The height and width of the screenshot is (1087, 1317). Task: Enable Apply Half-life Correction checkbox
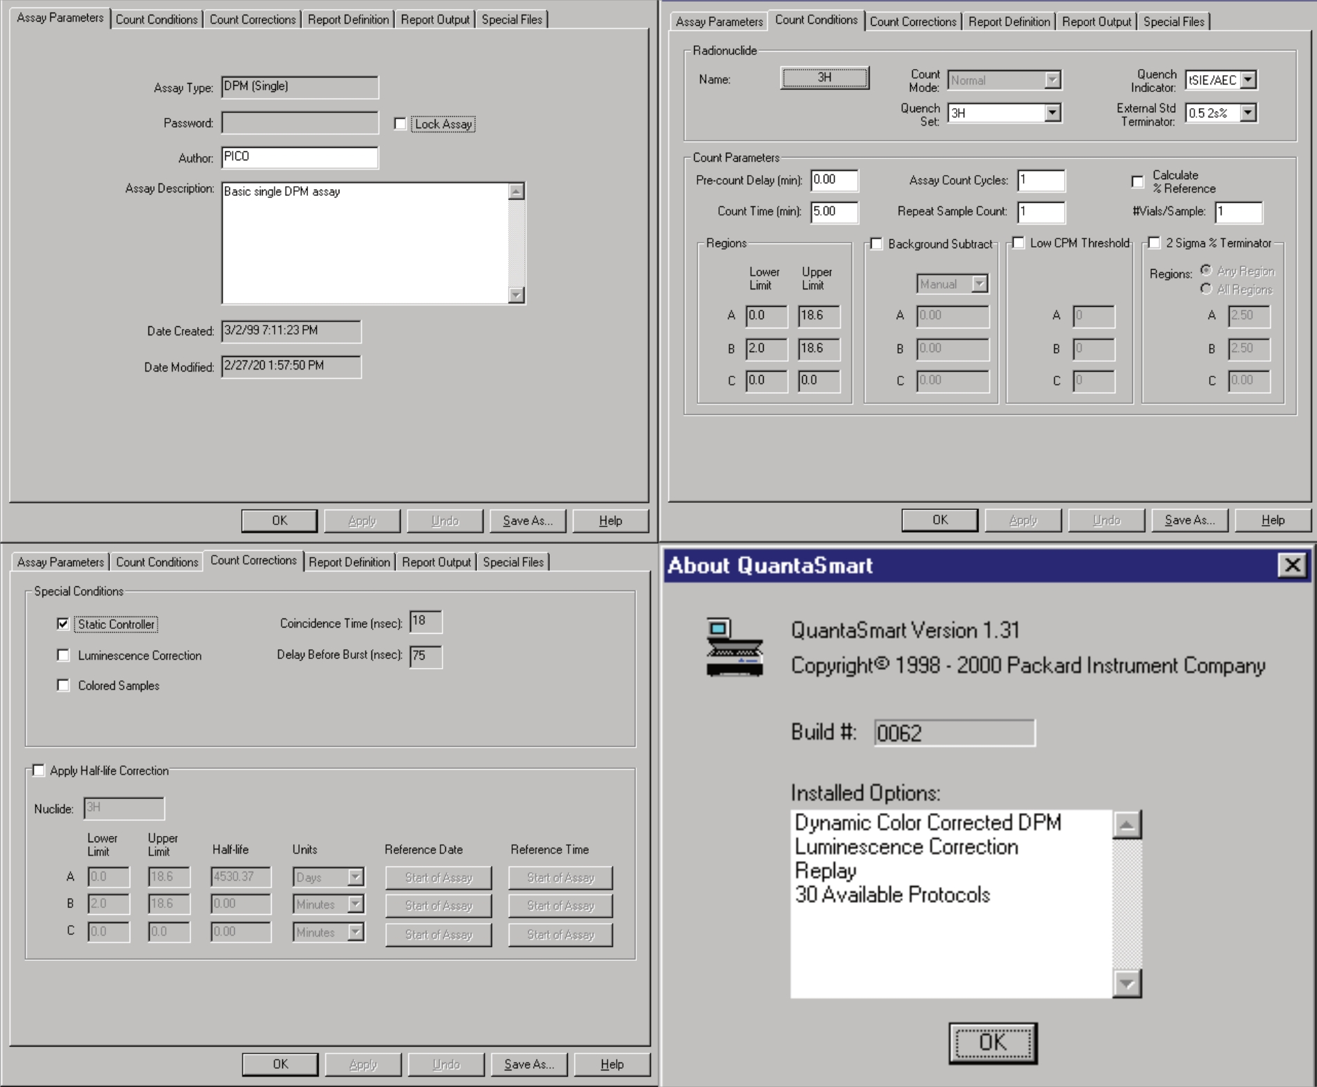[39, 770]
